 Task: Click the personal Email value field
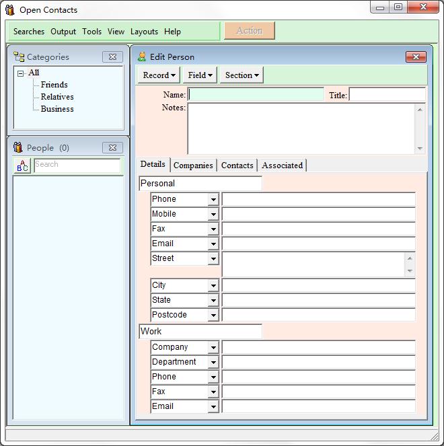[318, 244]
